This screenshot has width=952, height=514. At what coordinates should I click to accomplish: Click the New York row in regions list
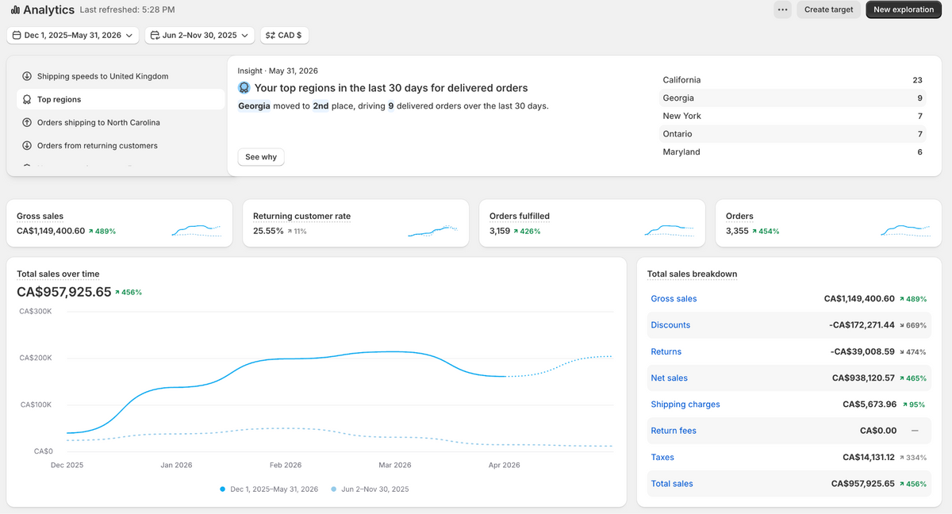[x=793, y=116]
